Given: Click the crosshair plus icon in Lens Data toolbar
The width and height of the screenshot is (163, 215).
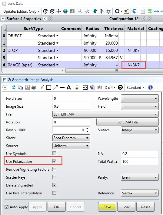Looking at the screenshot, I should [59, 11].
